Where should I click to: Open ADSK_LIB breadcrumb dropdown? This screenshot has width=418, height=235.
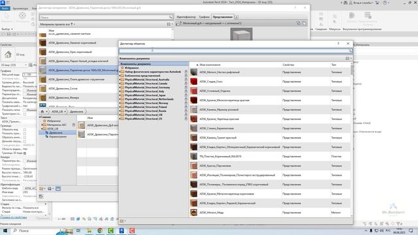coord(65,112)
